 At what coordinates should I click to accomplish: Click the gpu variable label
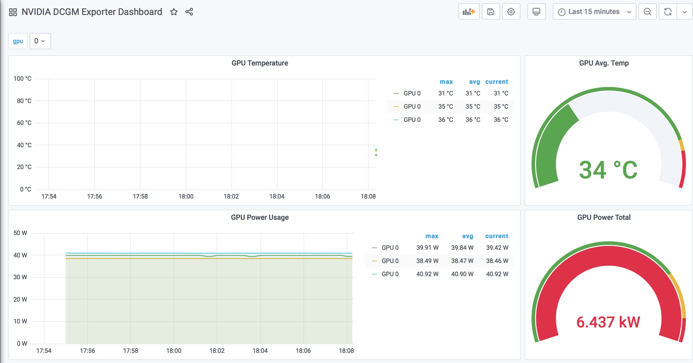pyautogui.click(x=18, y=41)
